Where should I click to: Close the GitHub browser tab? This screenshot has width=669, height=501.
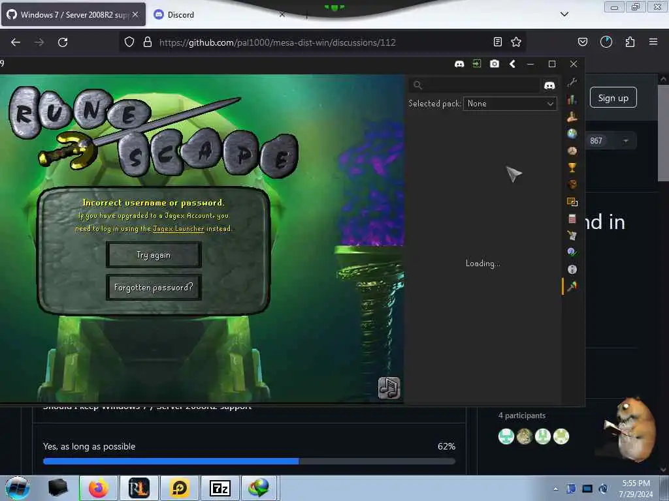[135, 14]
